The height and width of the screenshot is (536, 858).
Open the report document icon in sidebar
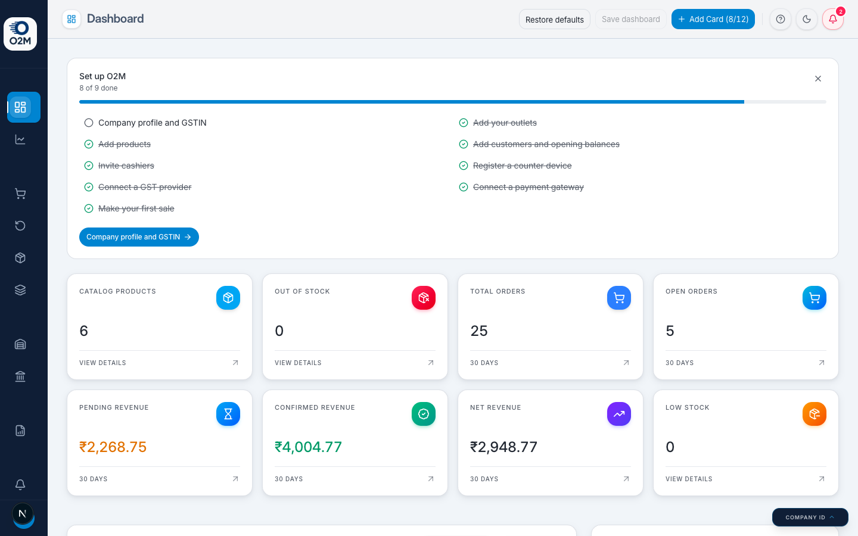(x=20, y=431)
